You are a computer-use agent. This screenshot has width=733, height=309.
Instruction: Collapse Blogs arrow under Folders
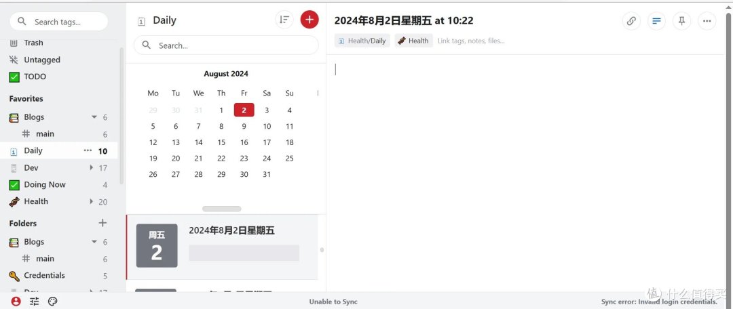coord(94,242)
